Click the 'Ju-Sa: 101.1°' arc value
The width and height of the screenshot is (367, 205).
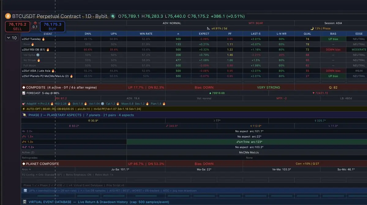[x=120, y=169]
